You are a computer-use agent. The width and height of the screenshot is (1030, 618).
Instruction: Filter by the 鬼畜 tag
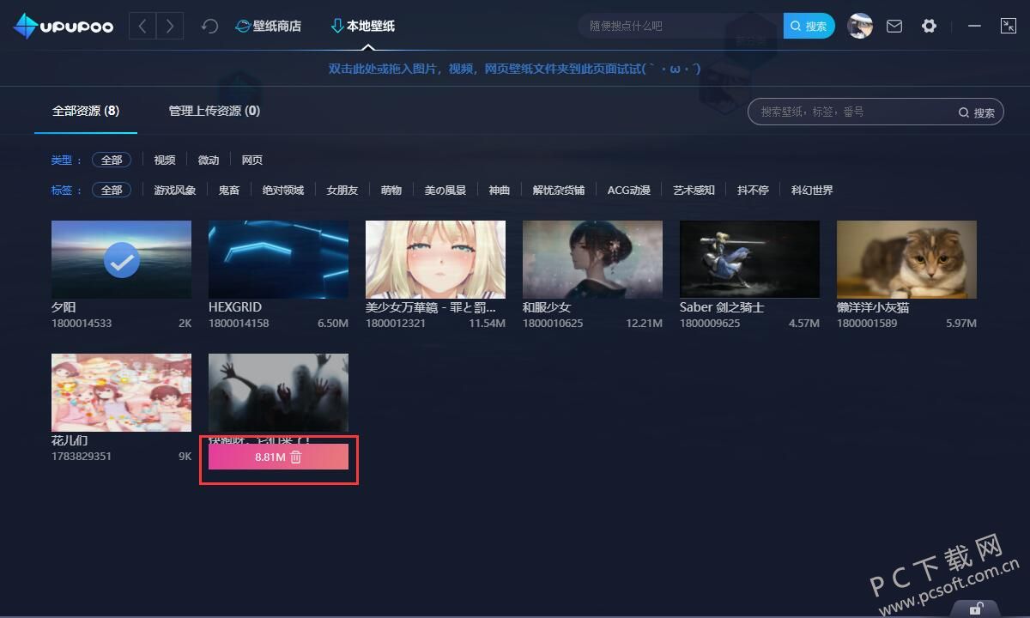pos(229,190)
